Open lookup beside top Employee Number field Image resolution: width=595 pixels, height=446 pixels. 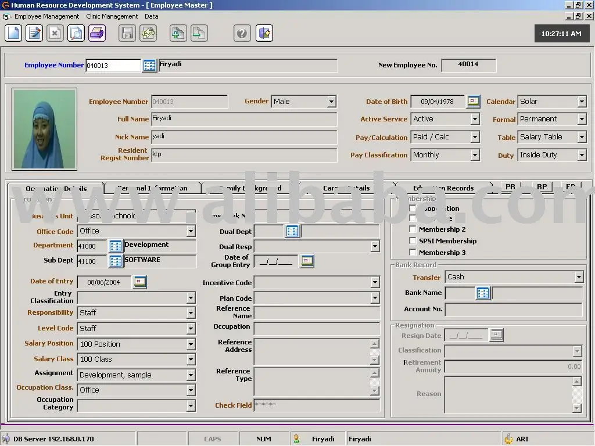[149, 66]
